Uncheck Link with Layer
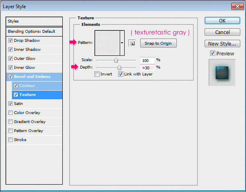 point(121,74)
